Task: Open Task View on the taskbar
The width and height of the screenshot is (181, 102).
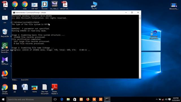Action: [x=55, y=99]
